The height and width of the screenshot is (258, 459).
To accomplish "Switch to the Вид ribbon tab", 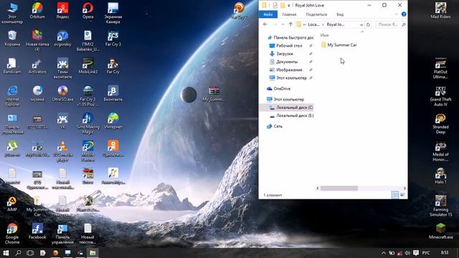I will tap(340, 14).
